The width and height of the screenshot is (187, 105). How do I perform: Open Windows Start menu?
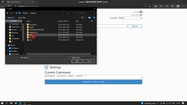pos(2,103)
